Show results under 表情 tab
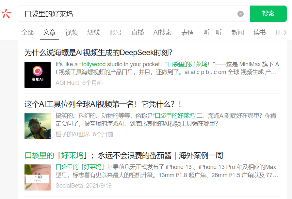 (187, 33)
